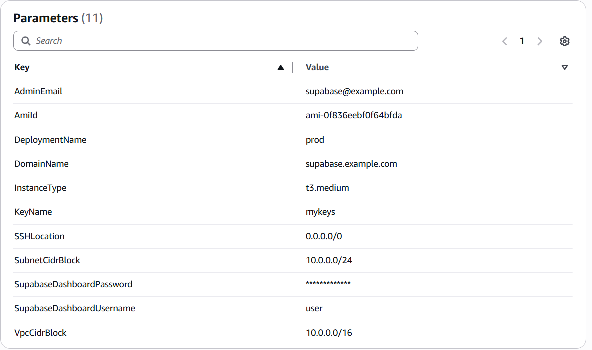Image resolution: width=592 pixels, height=350 pixels.
Task: Select the DeploymentName key
Action: point(50,140)
